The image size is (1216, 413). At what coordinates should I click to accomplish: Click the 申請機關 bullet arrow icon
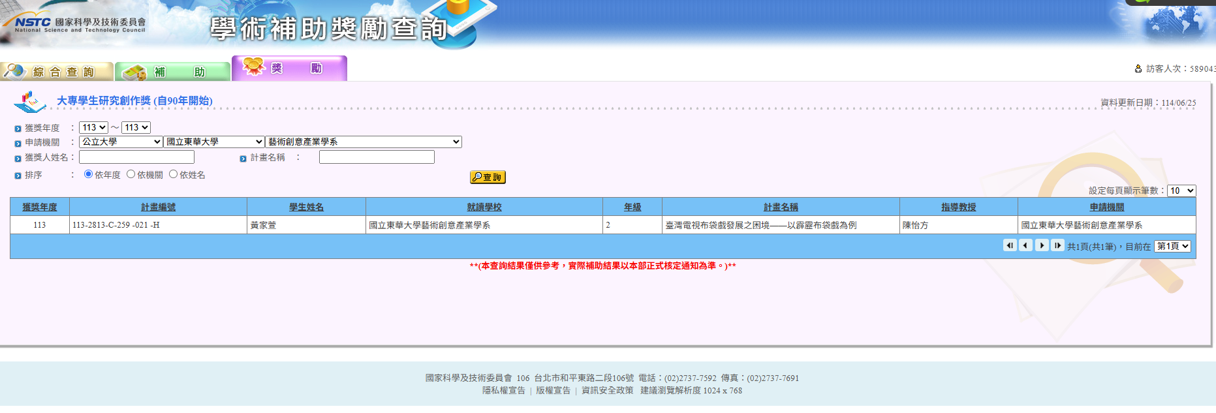click(x=18, y=143)
